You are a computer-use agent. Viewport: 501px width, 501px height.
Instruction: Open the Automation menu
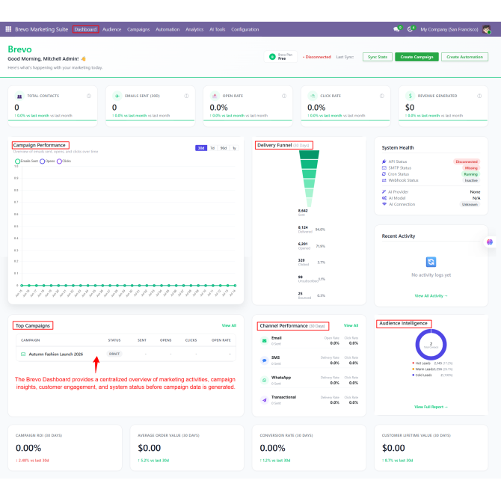167,29
